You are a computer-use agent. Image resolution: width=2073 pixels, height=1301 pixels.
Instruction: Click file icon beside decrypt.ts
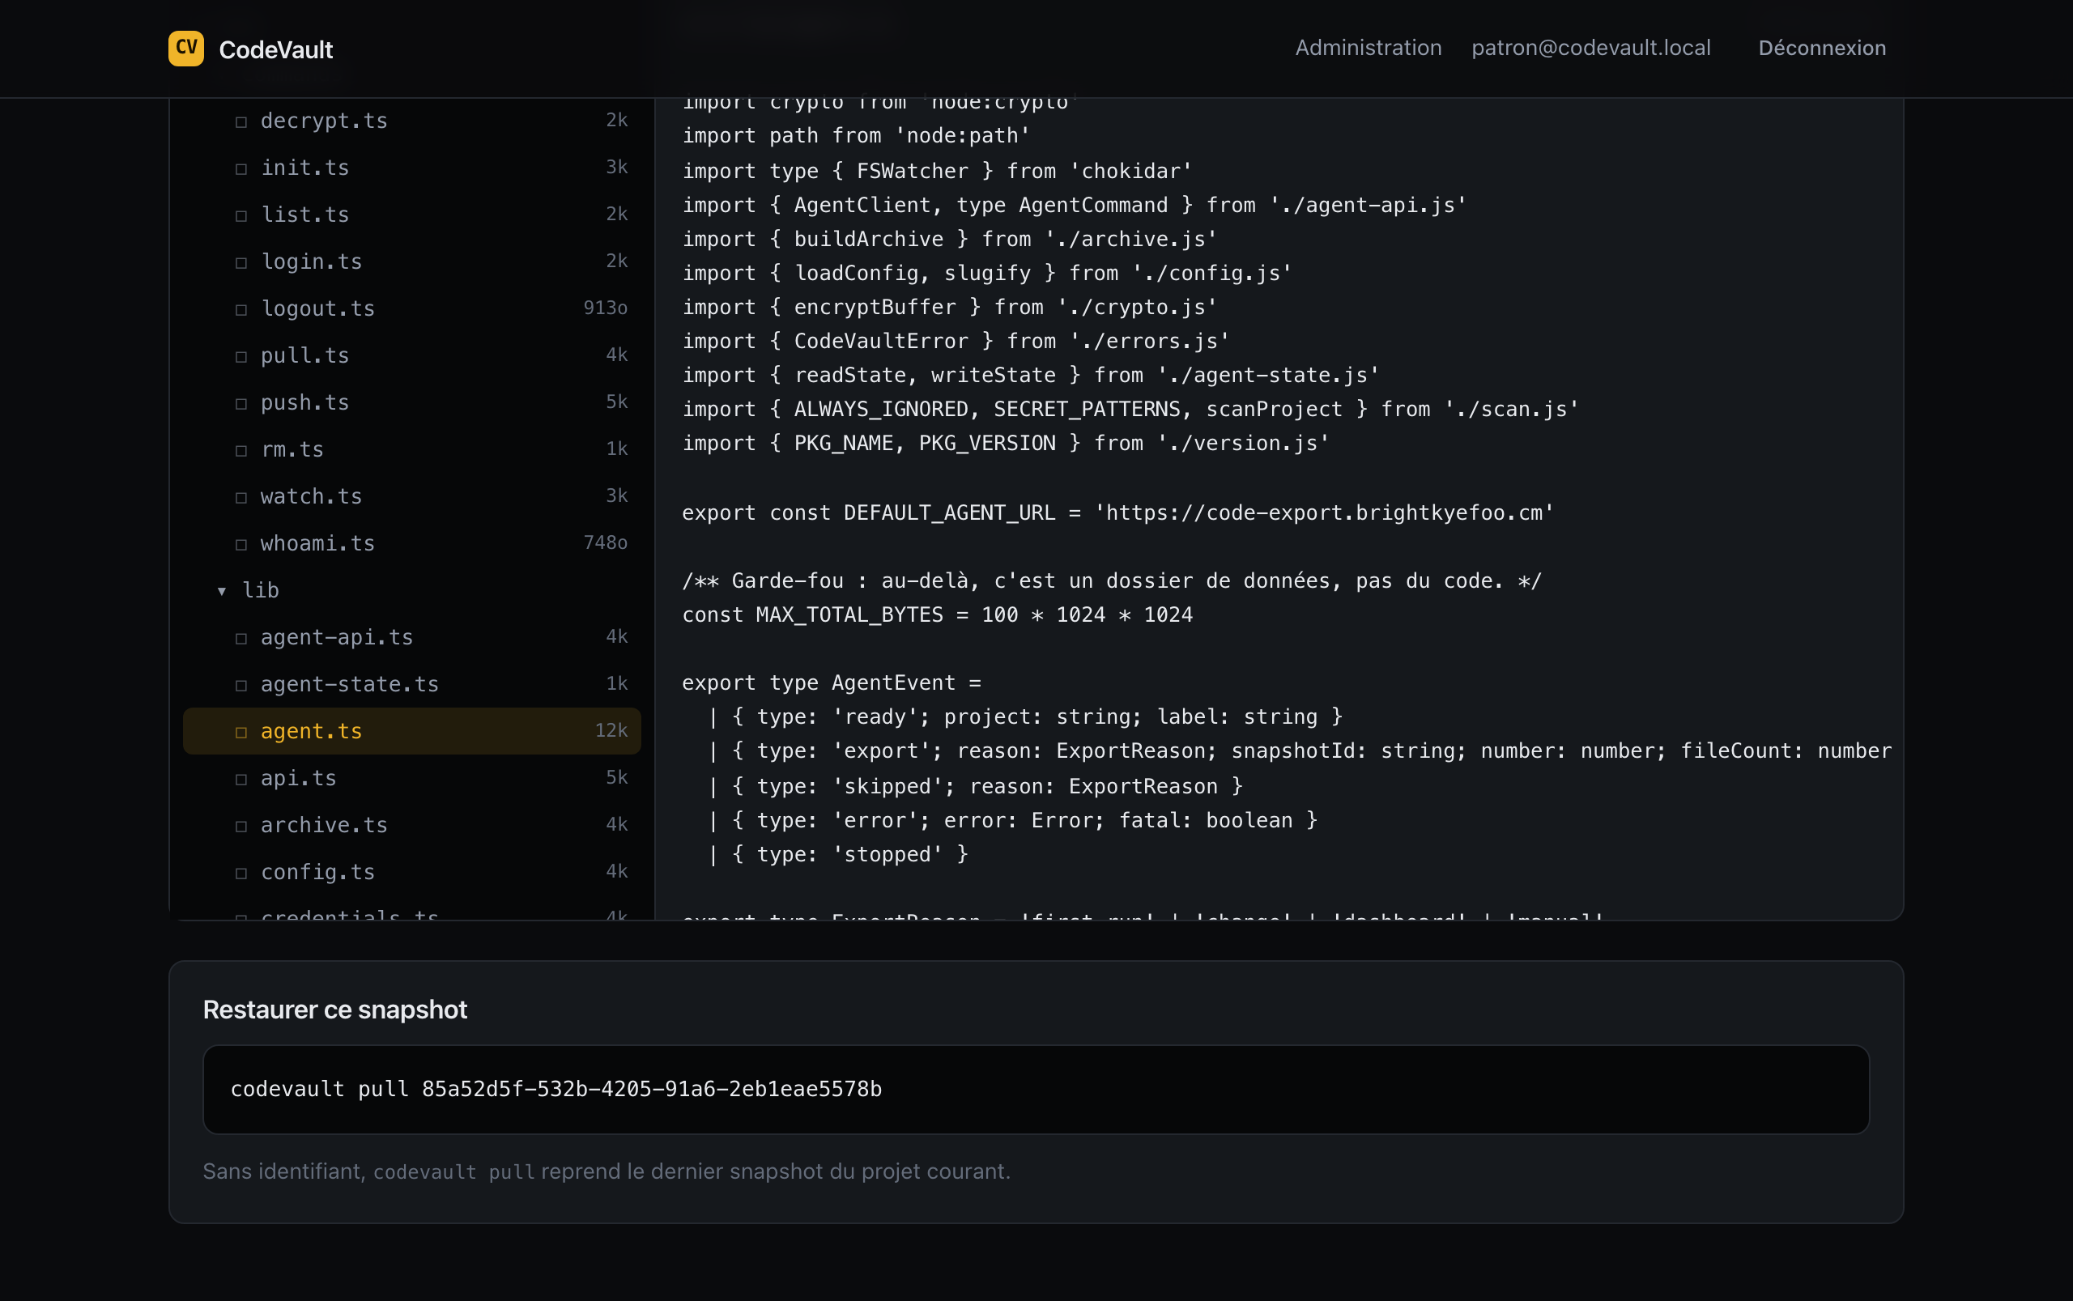tap(241, 122)
